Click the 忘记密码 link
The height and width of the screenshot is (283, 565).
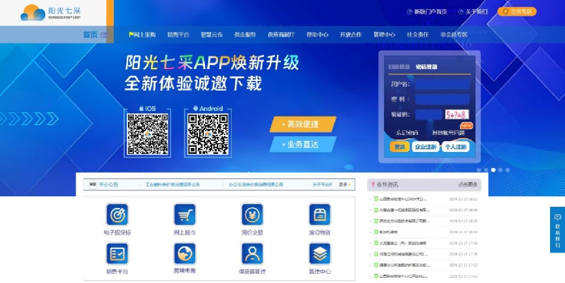[407, 132]
